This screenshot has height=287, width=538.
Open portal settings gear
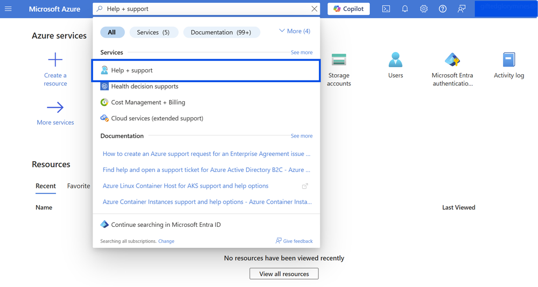coord(424,9)
